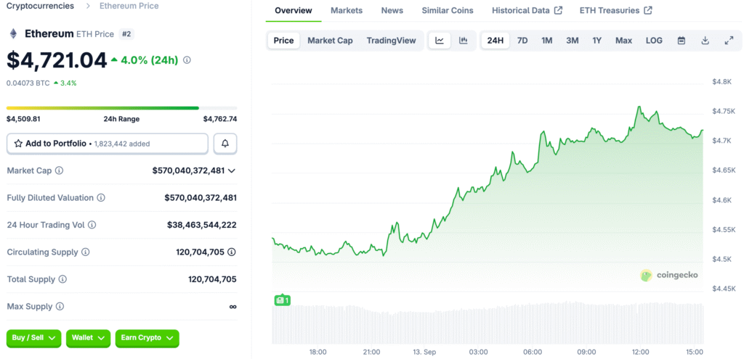Open the Wallet dropdown

(x=88, y=338)
